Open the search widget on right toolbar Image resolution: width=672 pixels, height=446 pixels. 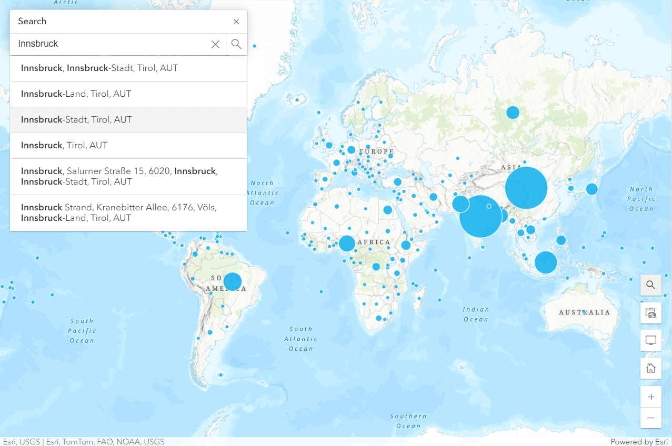(x=650, y=285)
